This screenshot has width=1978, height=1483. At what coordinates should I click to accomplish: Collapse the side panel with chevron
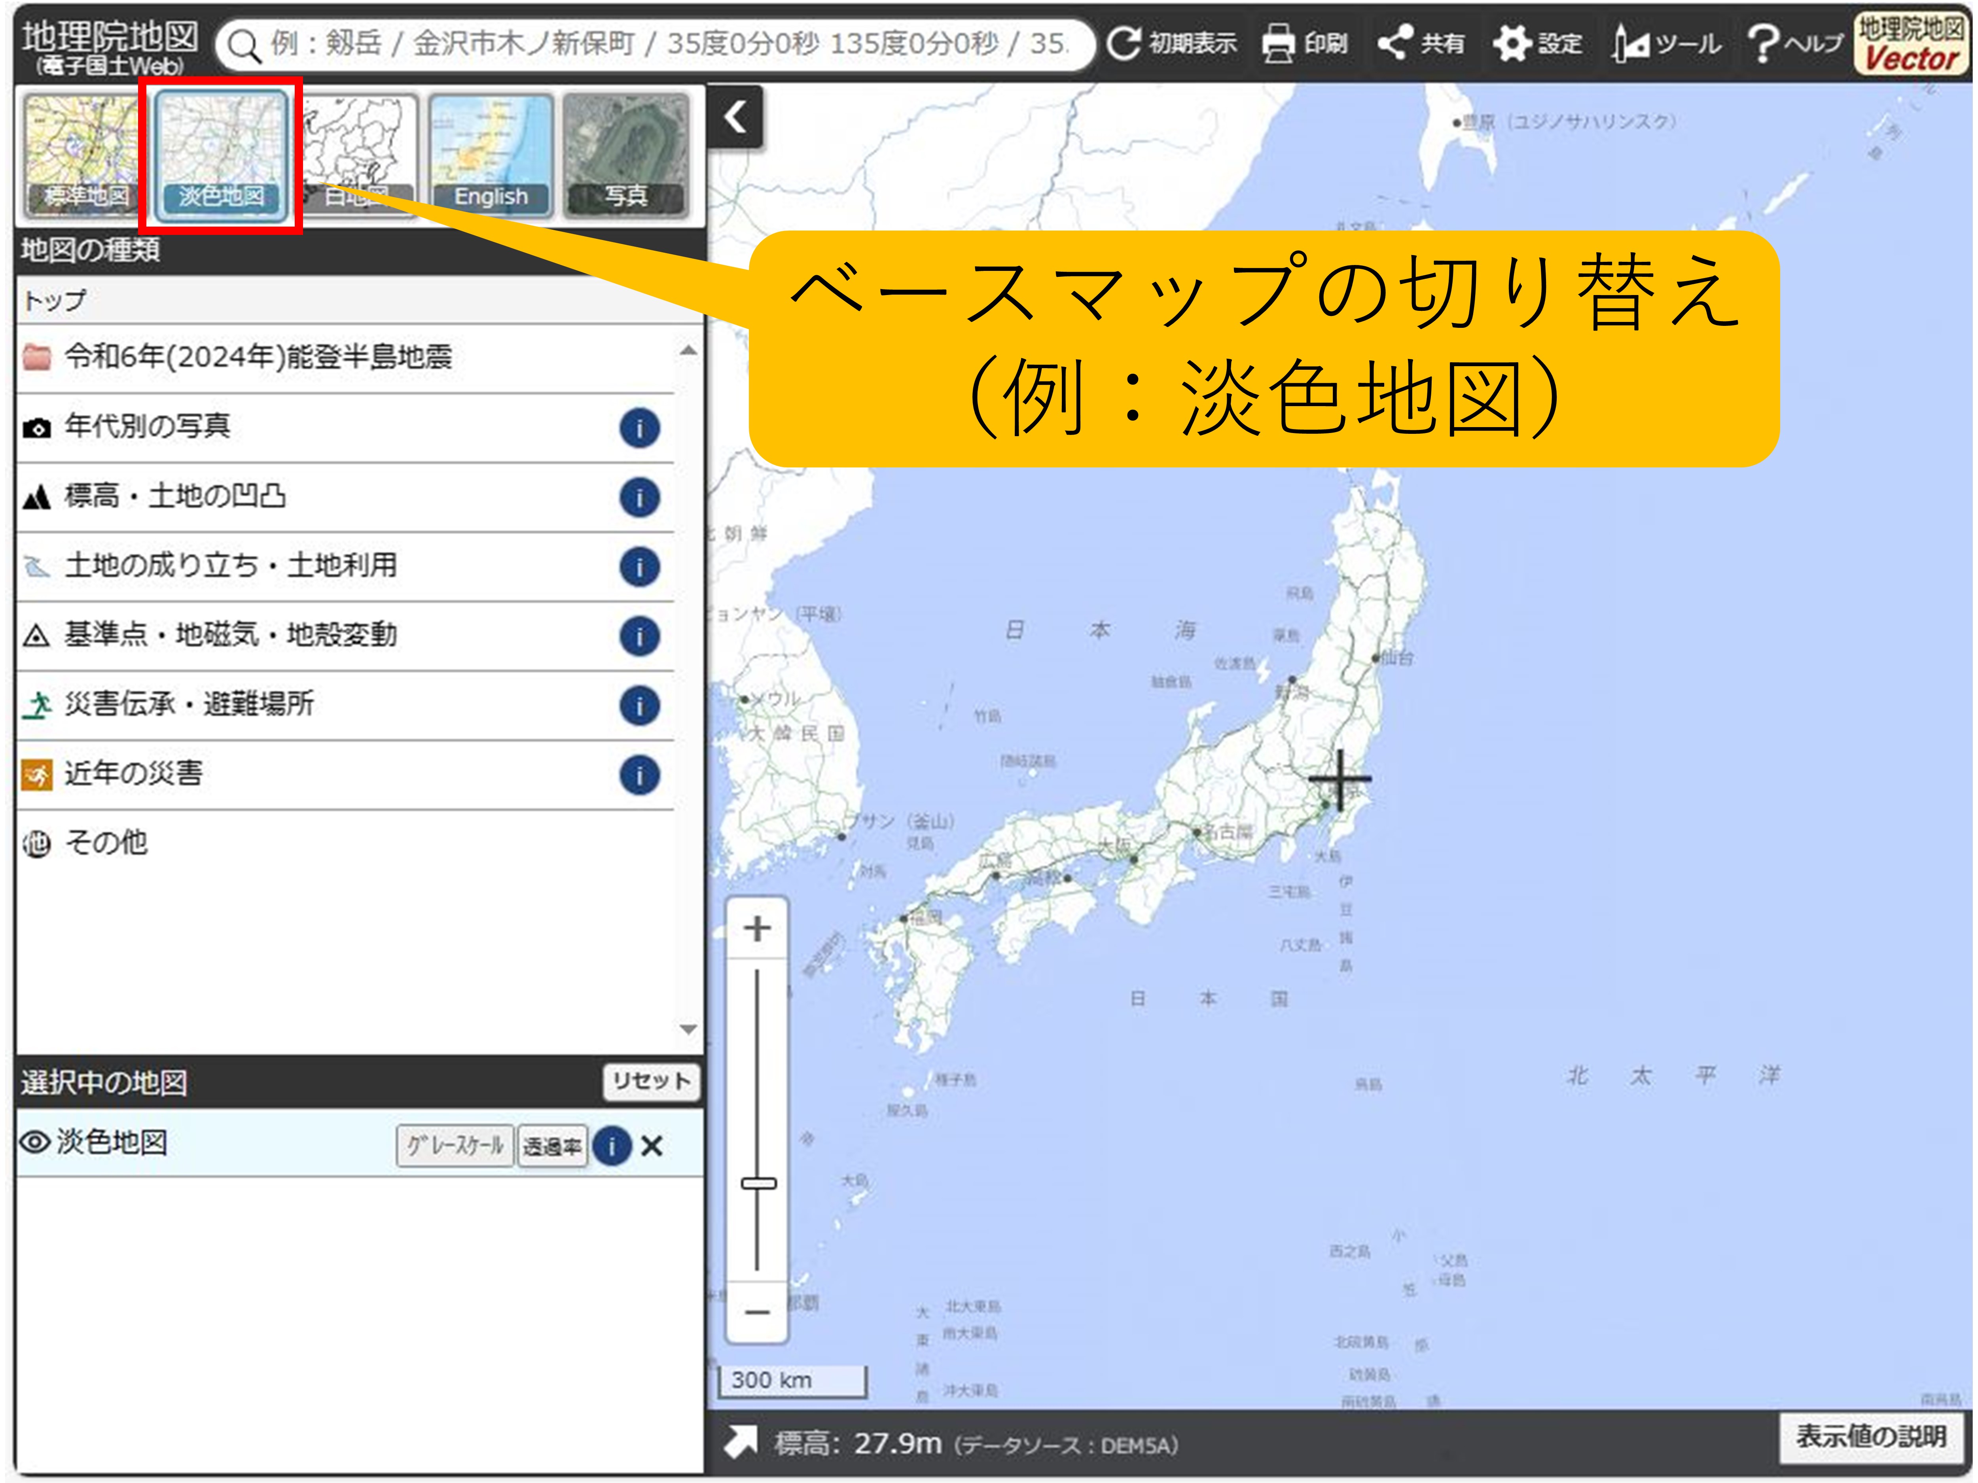click(735, 117)
